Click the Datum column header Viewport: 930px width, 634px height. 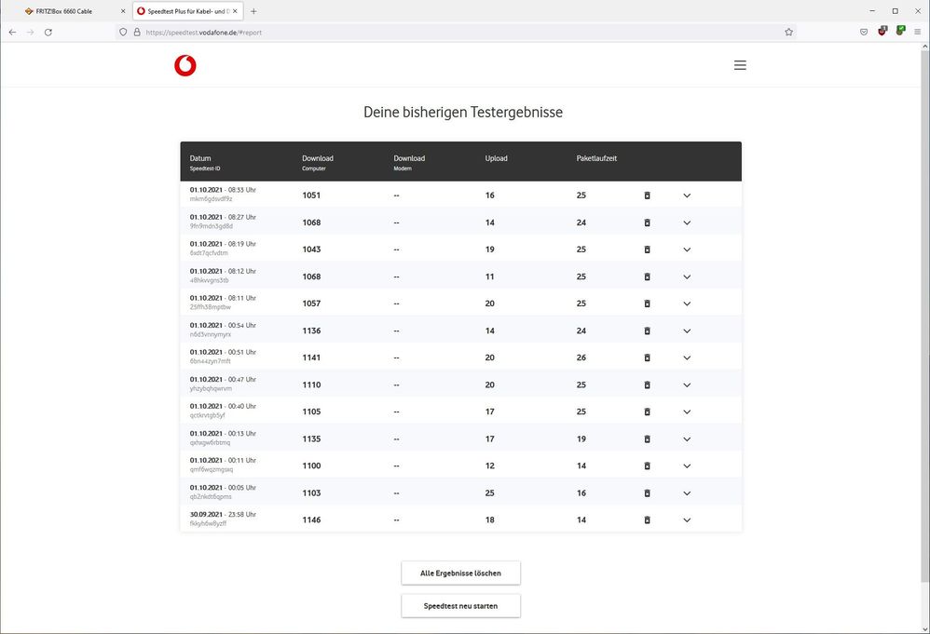click(x=200, y=158)
